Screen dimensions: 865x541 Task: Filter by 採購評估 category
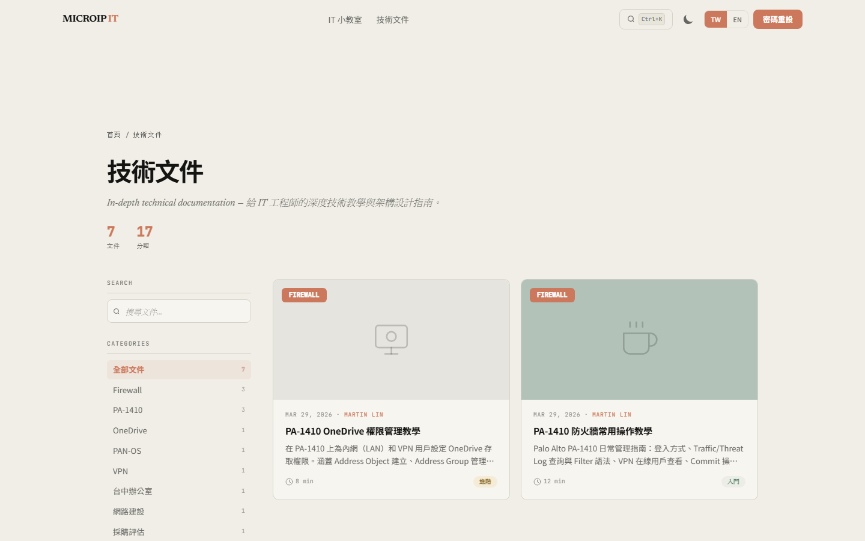click(x=179, y=532)
